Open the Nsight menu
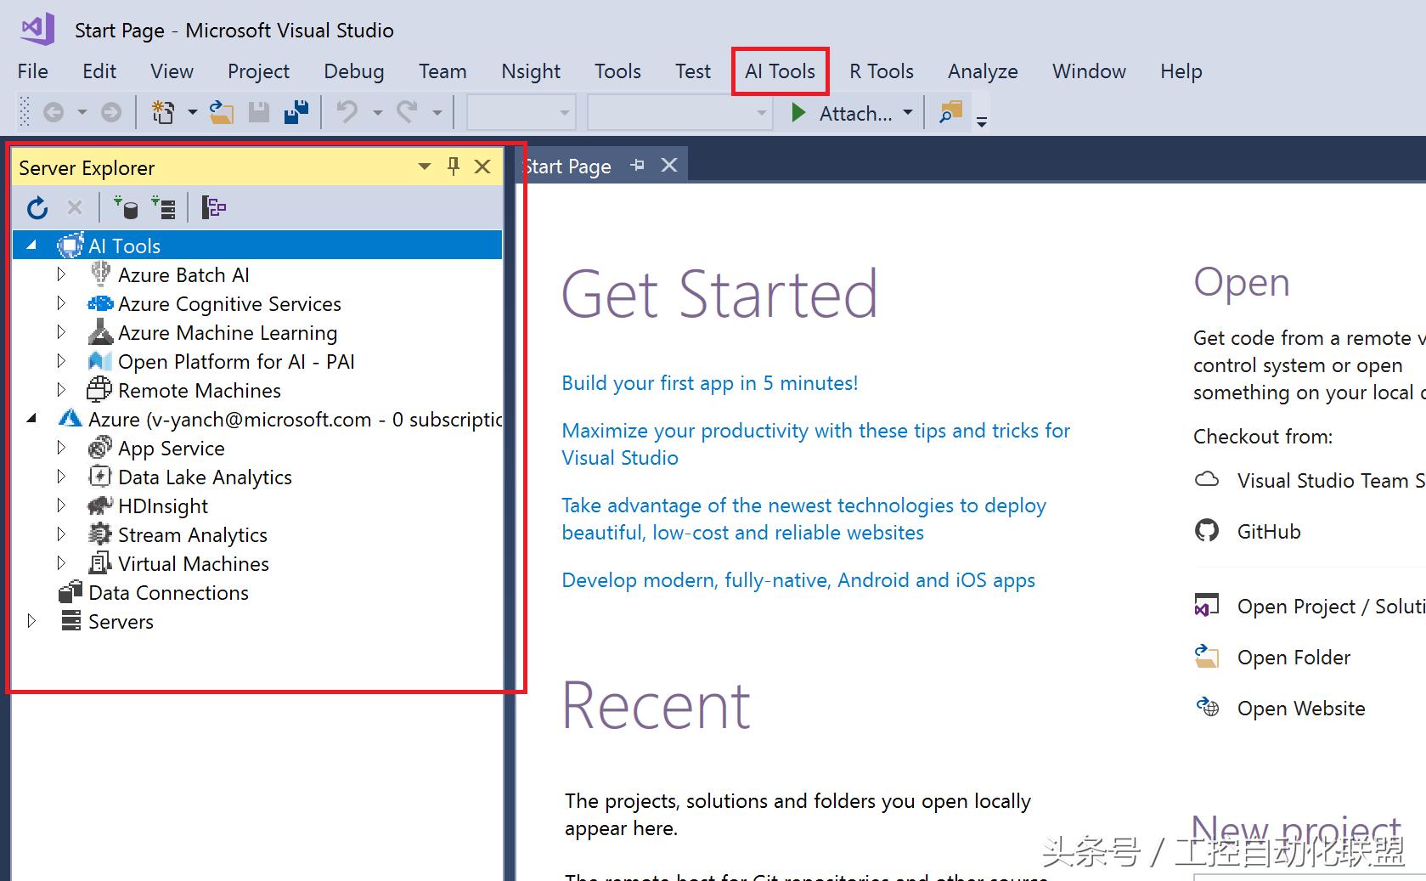 point(531,71)
